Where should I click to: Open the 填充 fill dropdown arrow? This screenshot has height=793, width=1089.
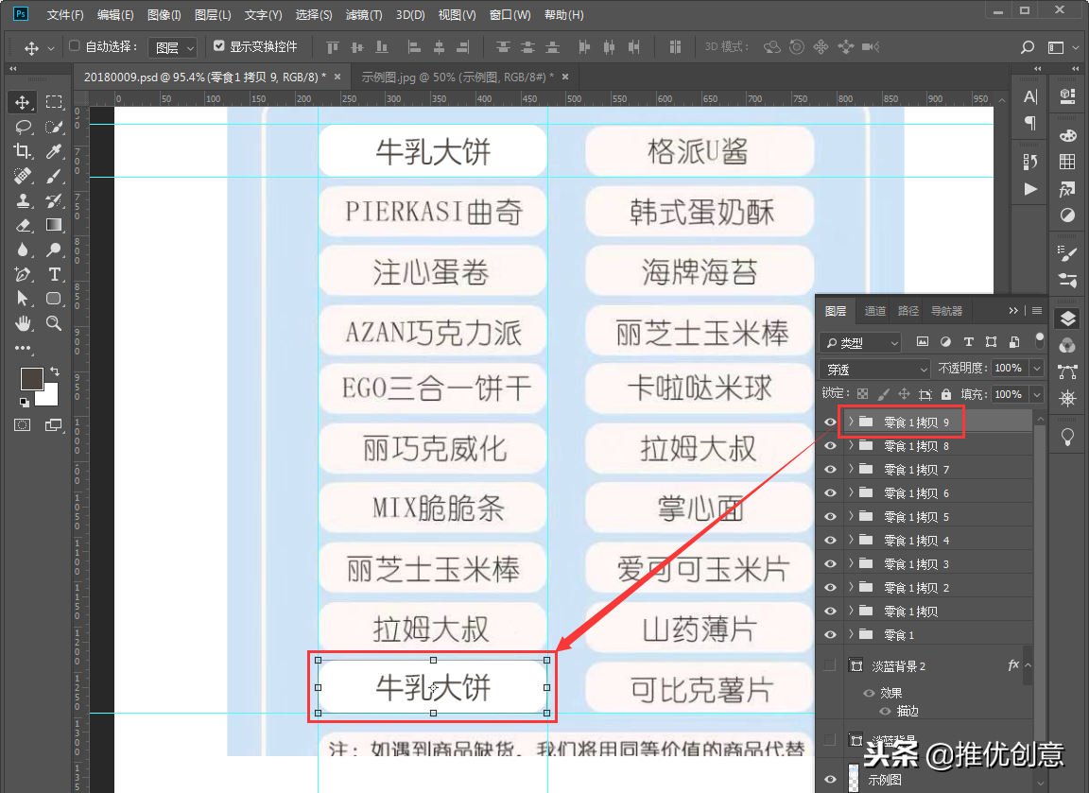1037,394
